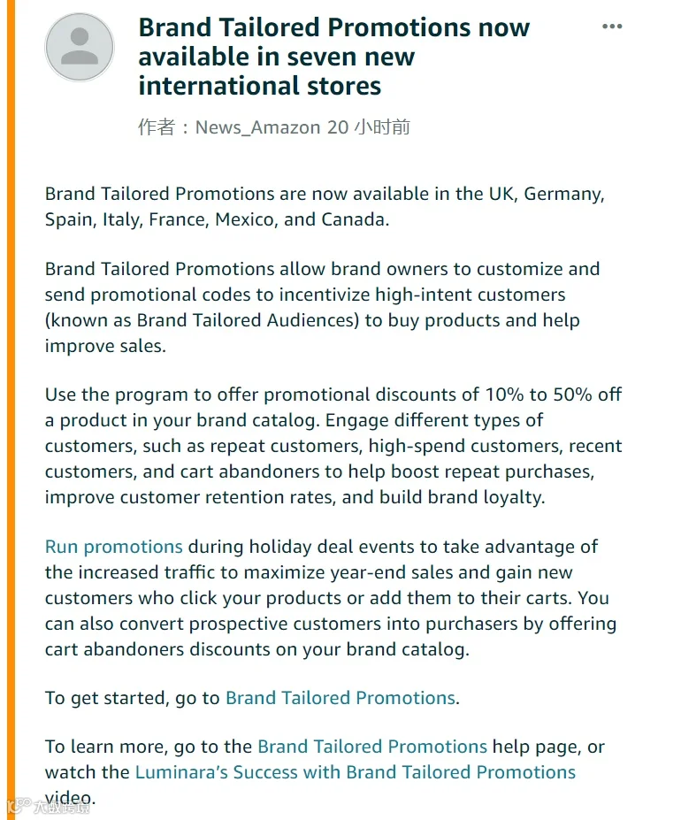This screenshot has height=820, width=681.
Task: Click the '作者' label before the author name
Action: [x=157, y=127]
